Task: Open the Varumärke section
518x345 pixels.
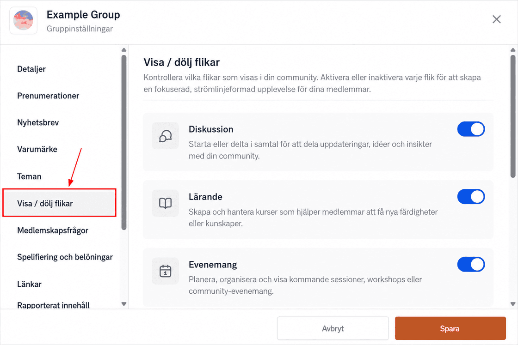Action: point(37,149)
